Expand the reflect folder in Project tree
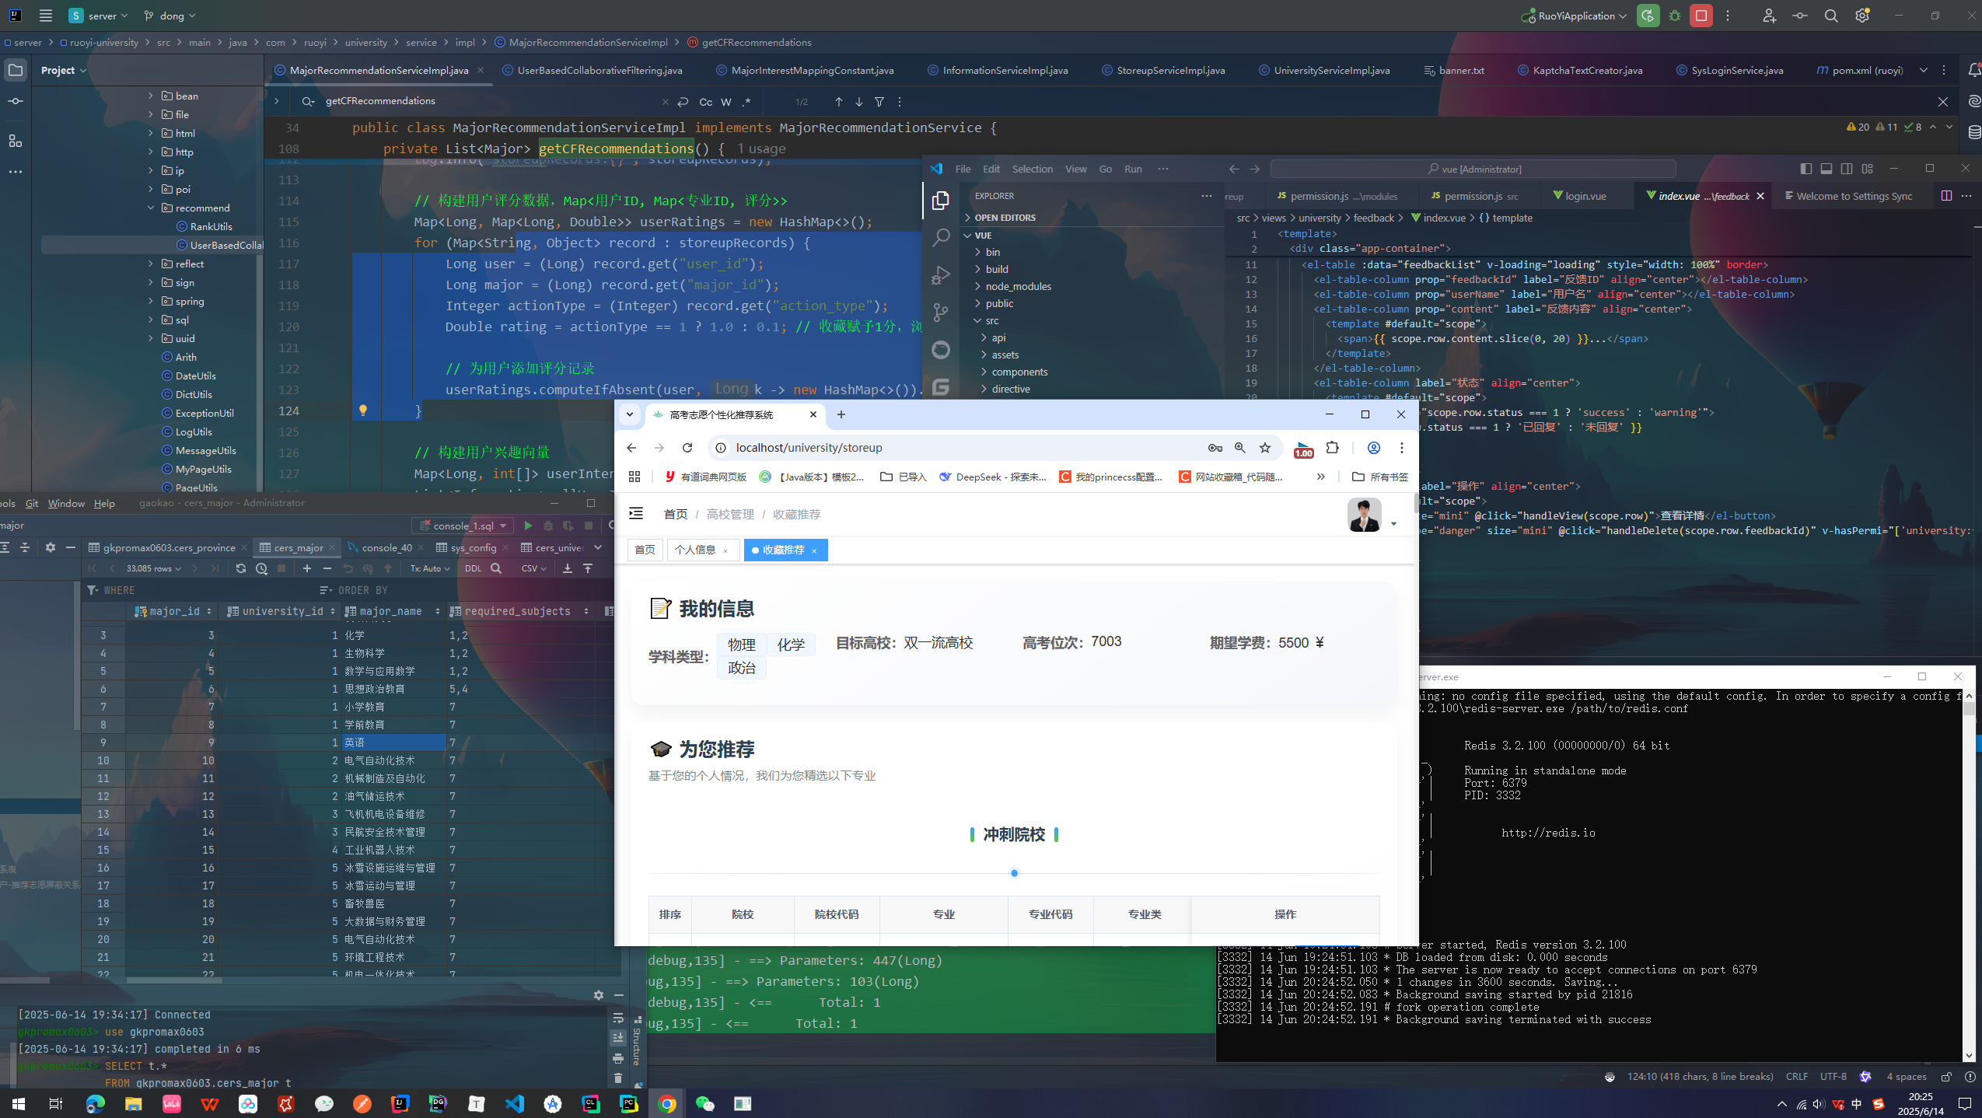This screenshot has height=1118, width=1982. [x=151, y=264]
